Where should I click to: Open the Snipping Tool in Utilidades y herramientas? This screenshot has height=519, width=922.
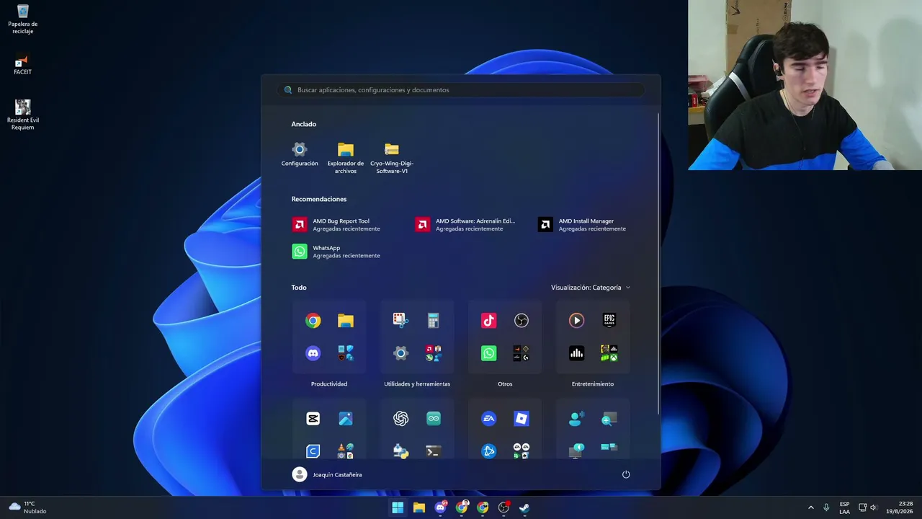point(400,321)
